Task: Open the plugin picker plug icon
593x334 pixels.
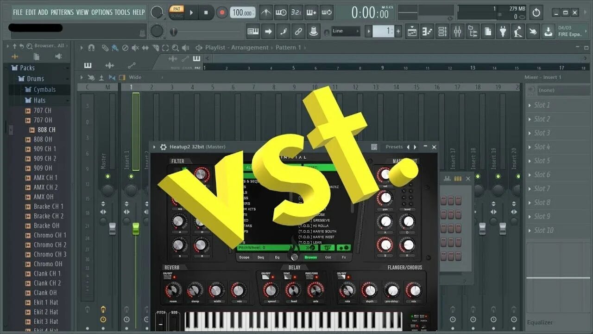Action: click(504, 32)
